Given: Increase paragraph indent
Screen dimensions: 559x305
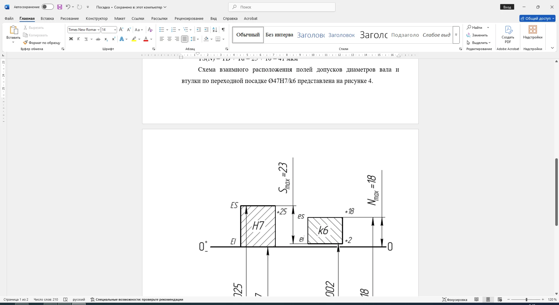Looking at the screenshot, I should [206, 30].
